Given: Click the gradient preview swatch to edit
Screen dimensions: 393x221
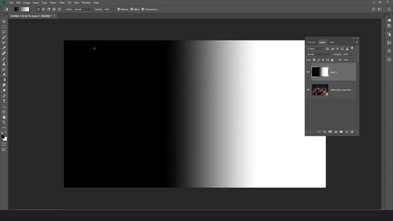Looking at the screenshot, I should coord(21,9).
